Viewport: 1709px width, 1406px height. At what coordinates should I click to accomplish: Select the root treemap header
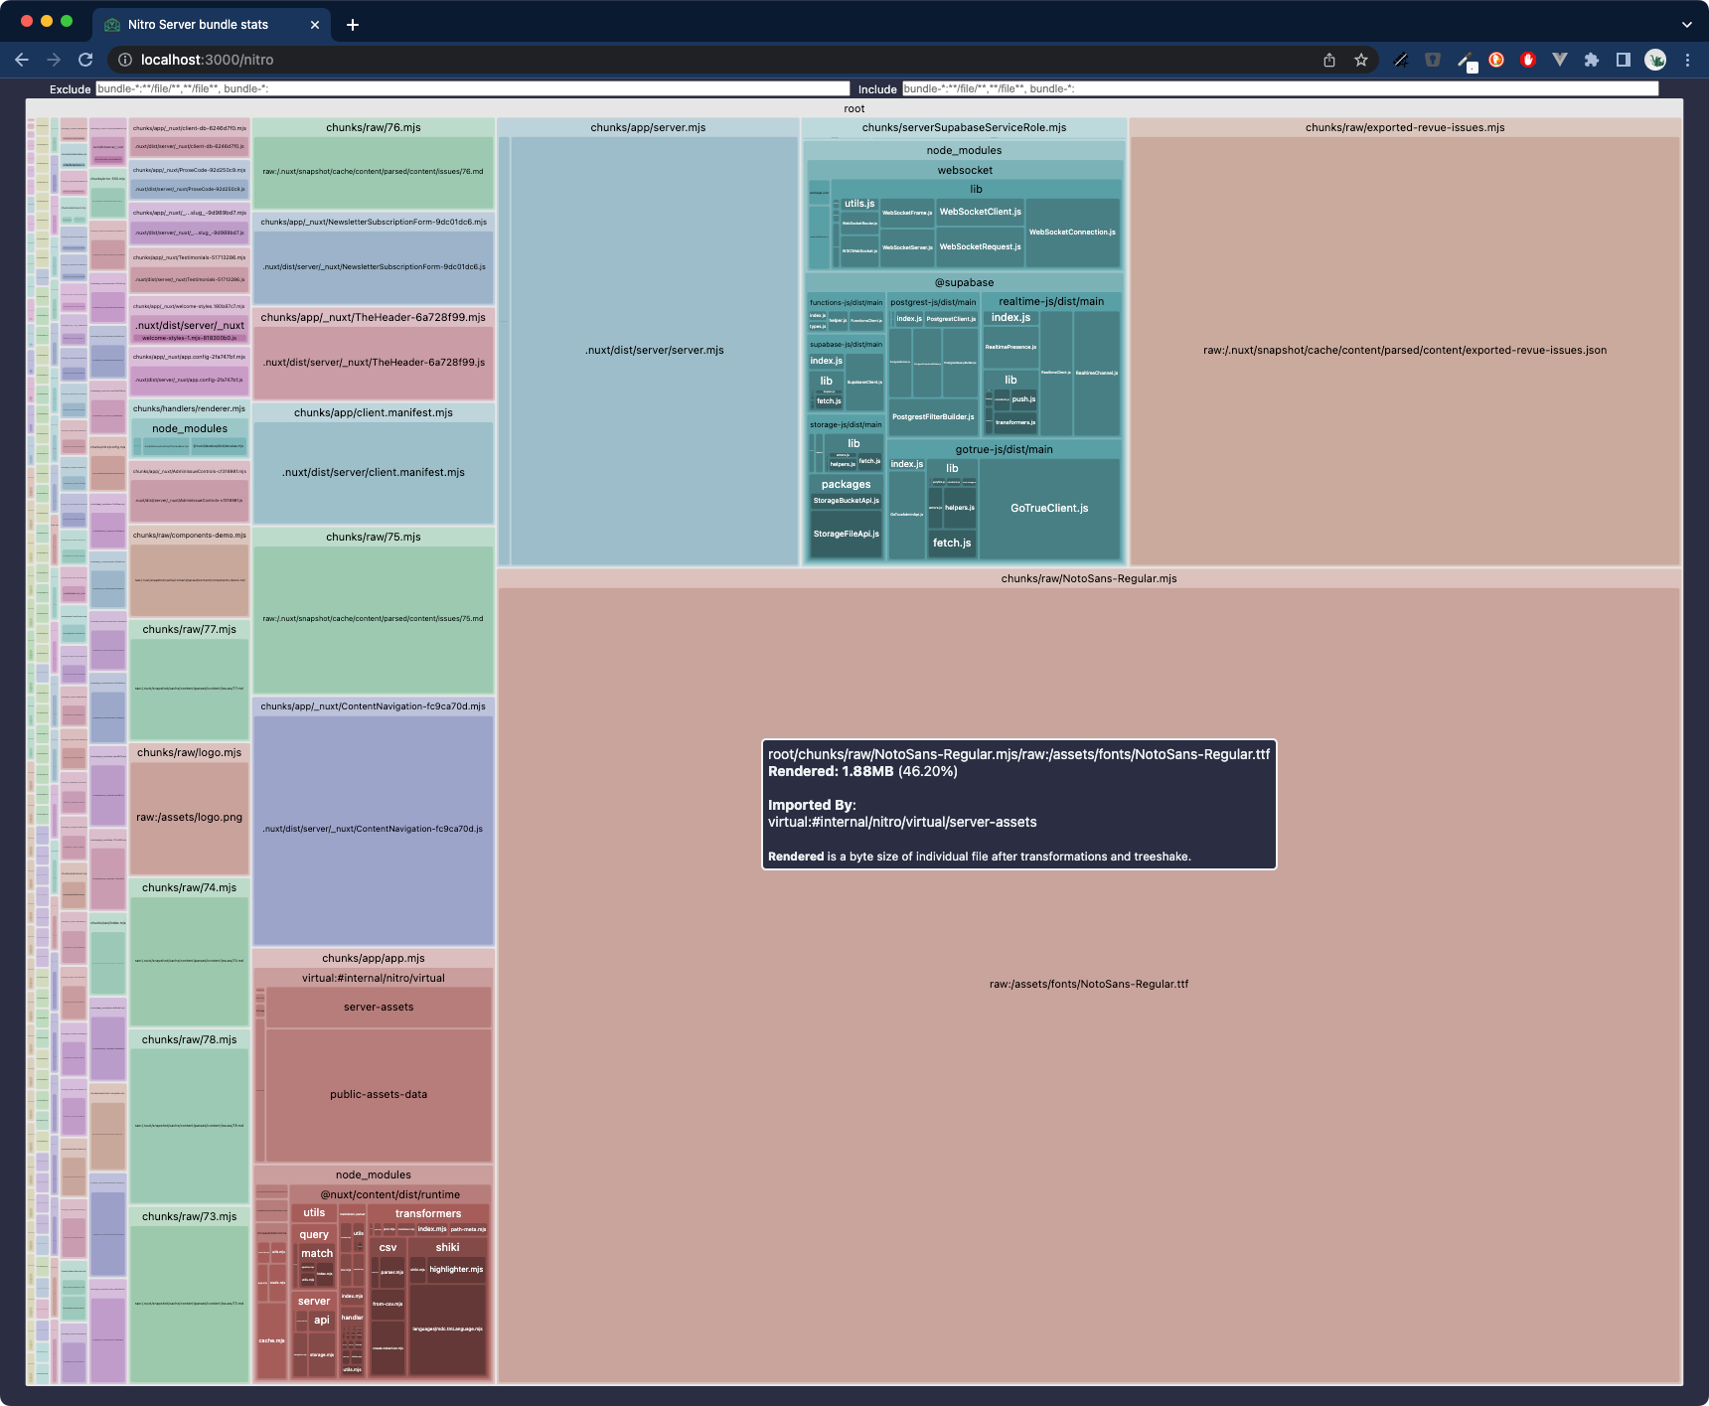(x=854, y=108)
